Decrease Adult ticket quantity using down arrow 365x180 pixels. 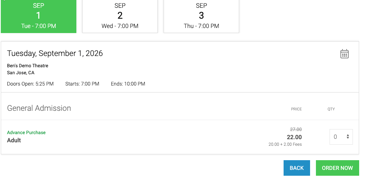(347, 138)
